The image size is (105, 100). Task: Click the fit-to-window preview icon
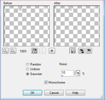point(34,51)
